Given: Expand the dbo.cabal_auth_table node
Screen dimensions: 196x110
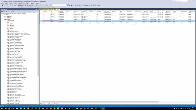Looking at the screenshot, I should [7, 38].
